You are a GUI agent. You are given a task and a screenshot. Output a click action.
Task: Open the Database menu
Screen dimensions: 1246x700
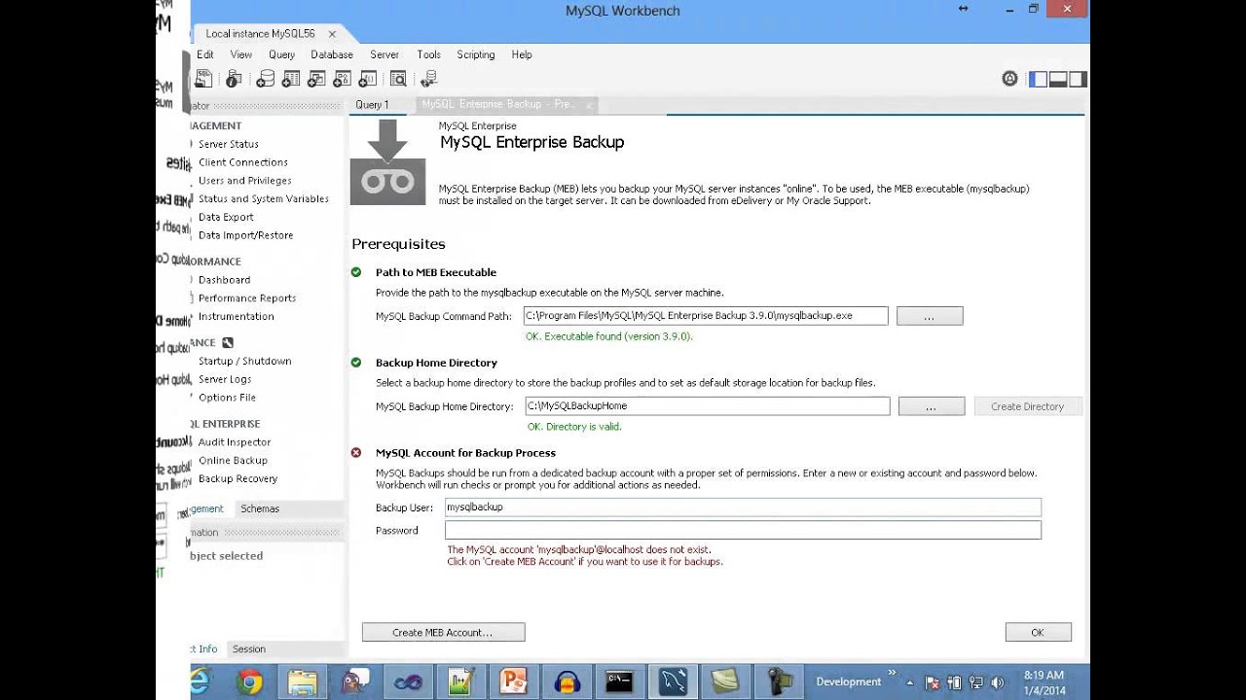(332, 54)
